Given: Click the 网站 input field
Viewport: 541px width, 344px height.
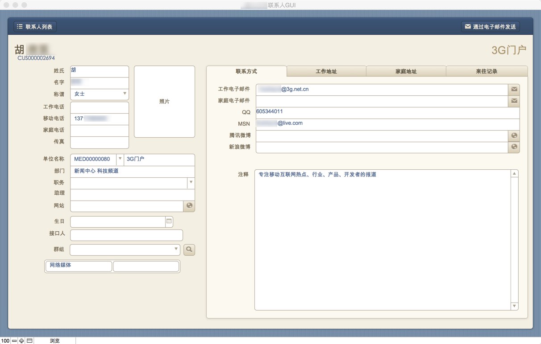Looking at the screenshot, I should [x=127, y=206].
